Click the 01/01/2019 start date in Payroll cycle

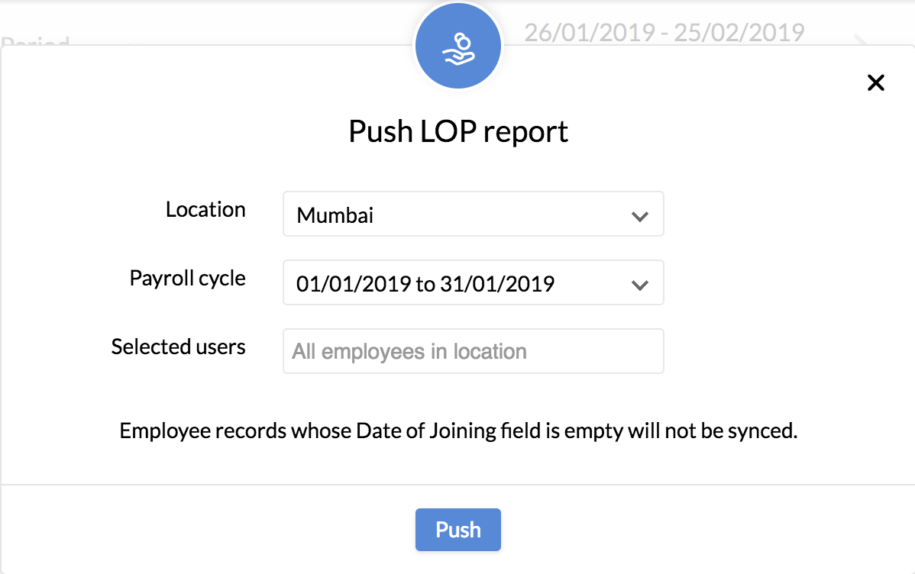click(354, 285)
